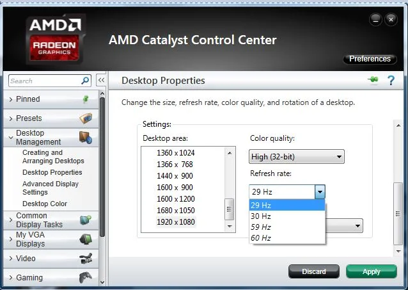Open Advanced Display Settings page
This screenshot has width=408, height=290.
[x=51, y=188]
